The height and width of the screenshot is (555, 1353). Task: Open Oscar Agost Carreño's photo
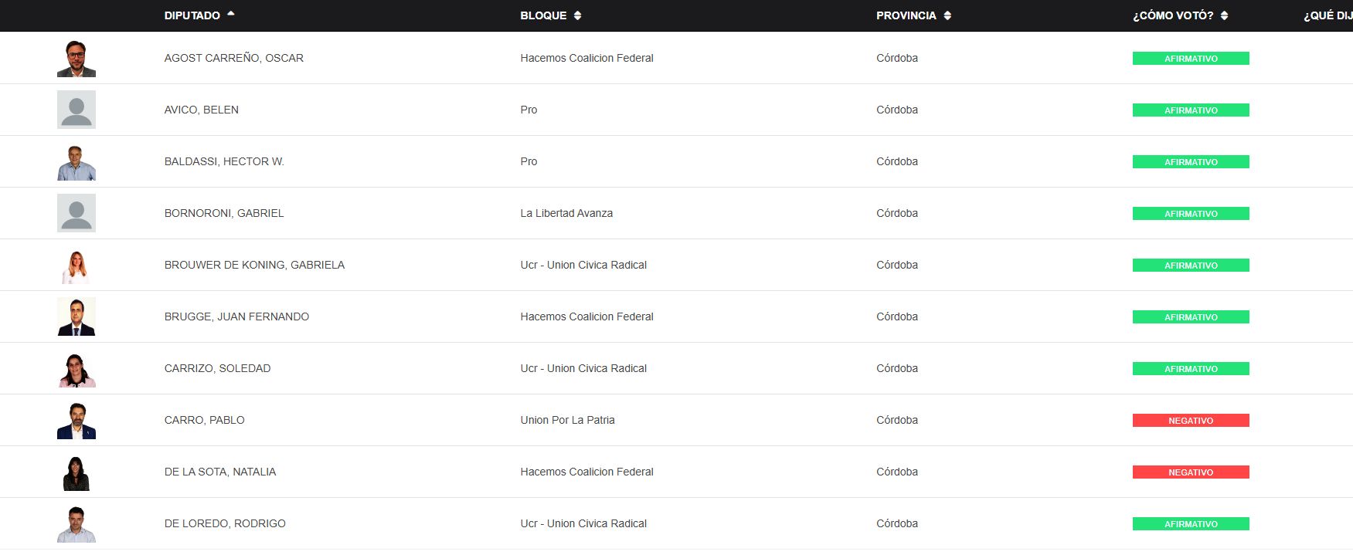(76, 59)
